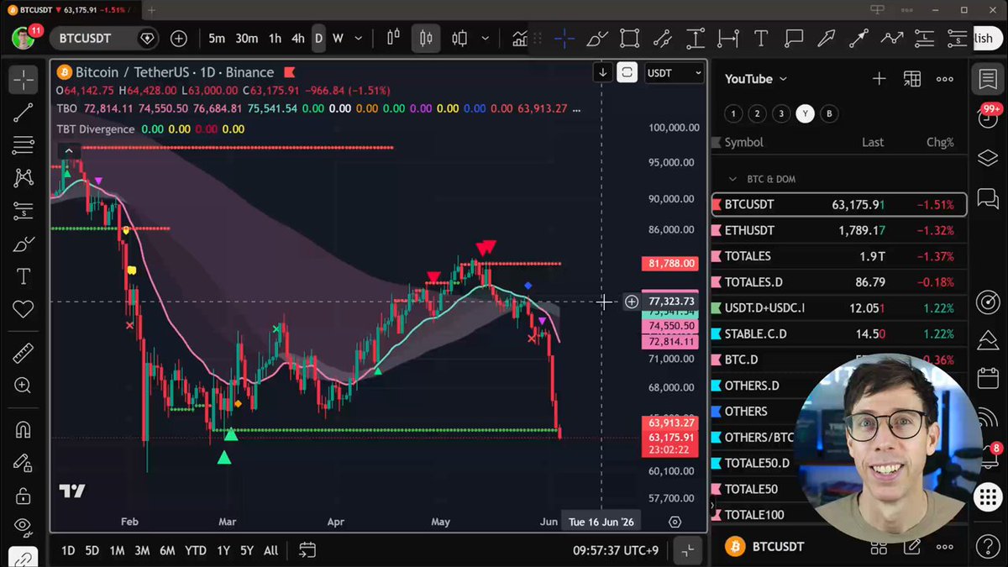1008x567 pixels.
Task: Switch to the 5m timeframe
Action: [217, 39]
